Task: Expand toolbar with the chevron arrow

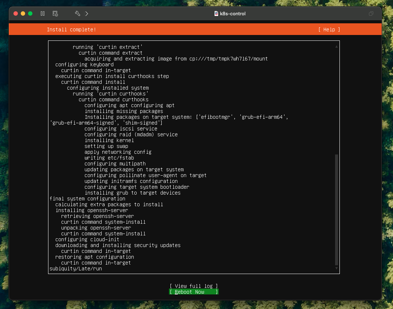Action: click(87, 13)
